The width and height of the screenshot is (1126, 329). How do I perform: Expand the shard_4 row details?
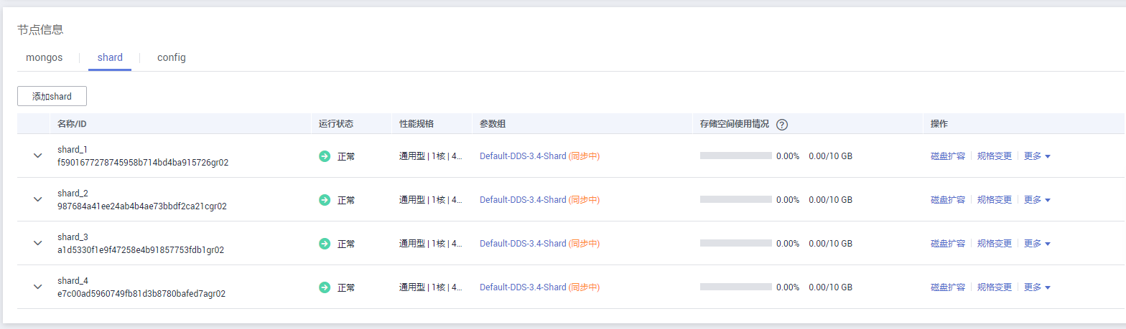tap(38, 287)
